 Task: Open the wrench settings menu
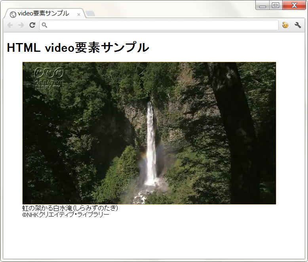click(298, 25)
